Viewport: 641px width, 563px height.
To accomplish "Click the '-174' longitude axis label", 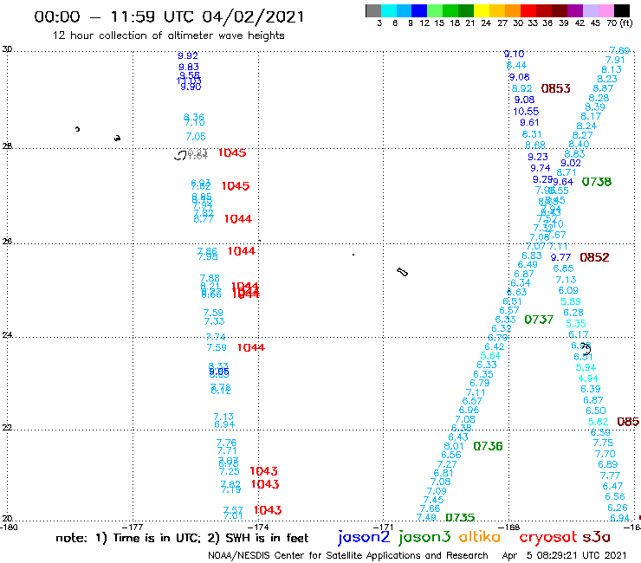I will pyautogui.click(x=258, y=527).
